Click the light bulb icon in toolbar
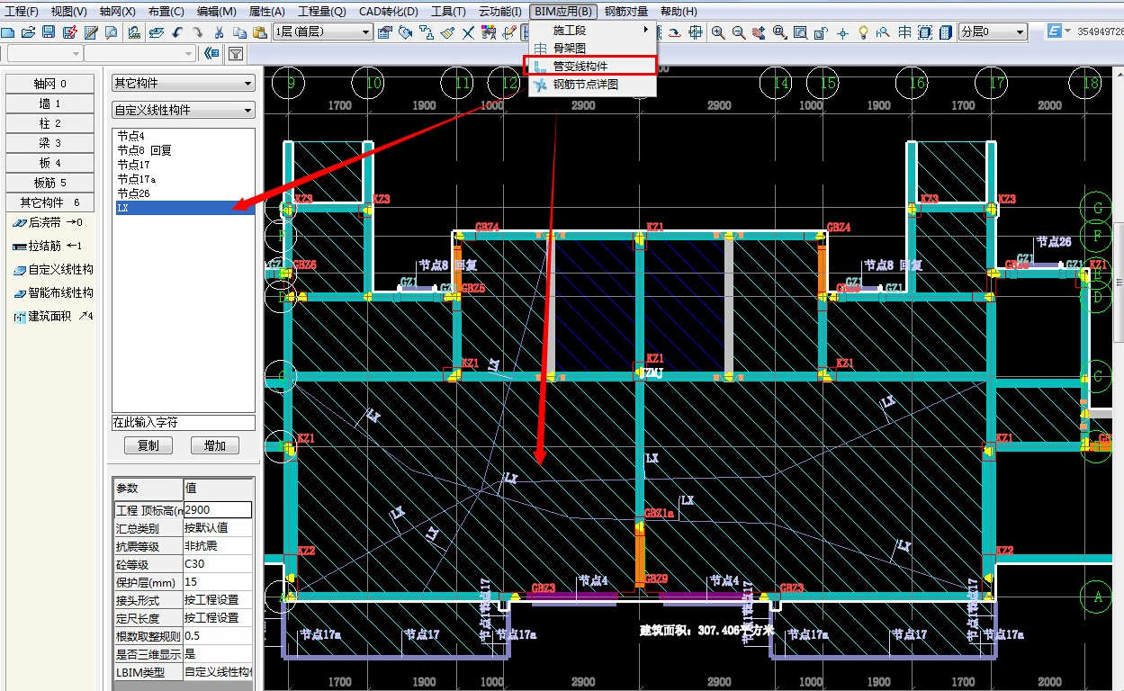The width and height of the screenshot is (1124, 691). point(863,32)
